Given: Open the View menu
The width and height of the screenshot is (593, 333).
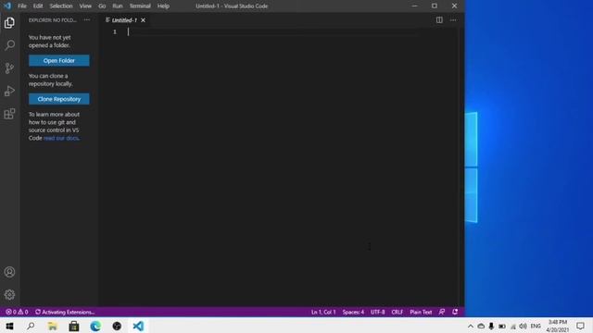Looking at the screenshot, I should [85, 6].
